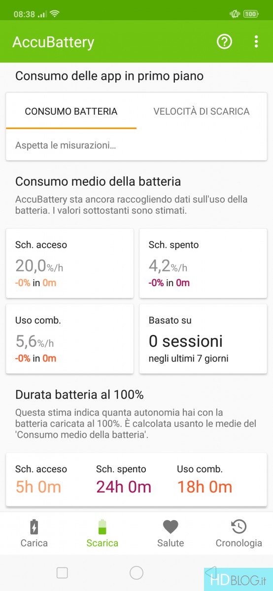Open the Sch. spento 4,2%/h card
Screen dimensions: 273x591
(203, 263)
